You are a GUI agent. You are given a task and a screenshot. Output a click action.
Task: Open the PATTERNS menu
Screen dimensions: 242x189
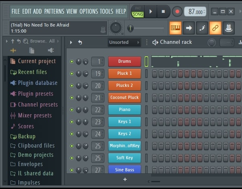click(x=54, y=11)
